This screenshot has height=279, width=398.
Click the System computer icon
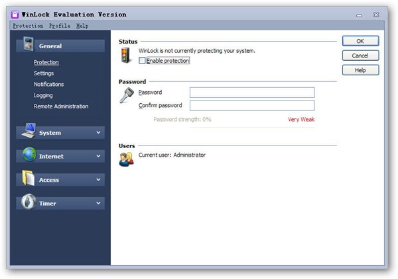29,130
